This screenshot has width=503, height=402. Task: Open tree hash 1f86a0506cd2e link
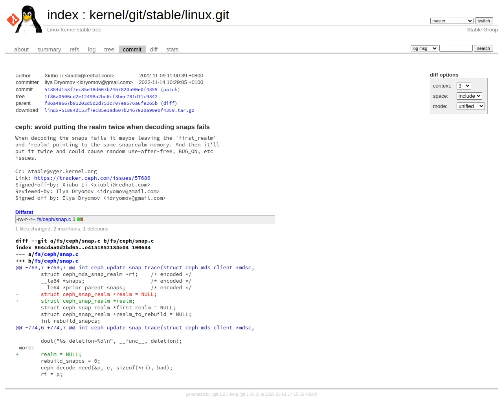pyautogui.click(x=101, y=97)
